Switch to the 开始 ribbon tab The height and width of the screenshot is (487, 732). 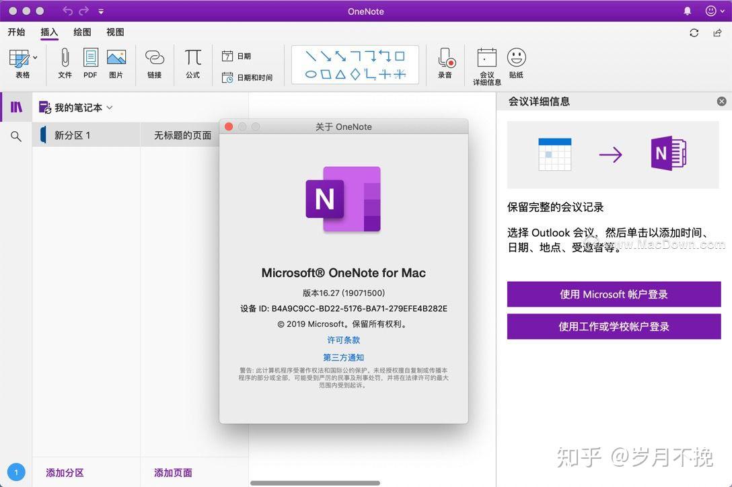pos(16,32)
